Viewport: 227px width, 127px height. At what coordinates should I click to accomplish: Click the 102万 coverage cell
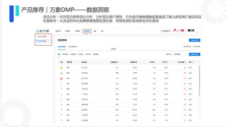(117, 110)
